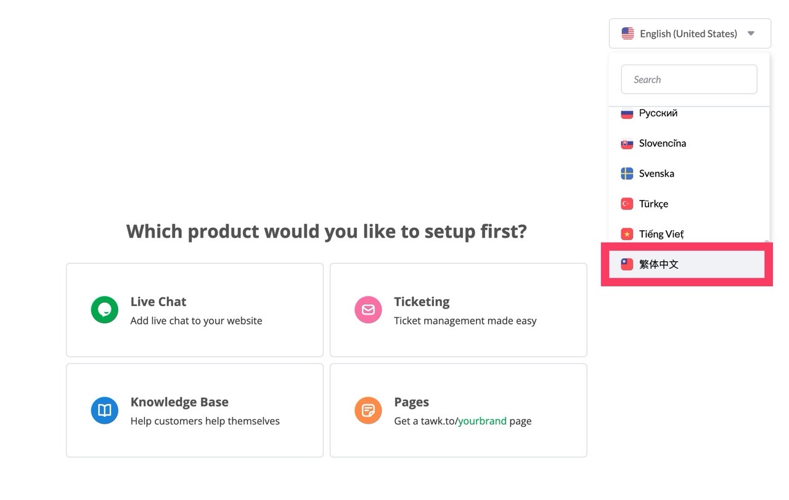Click the Turkish flag icon
Image resolution: width=789 pixels, height=500 pixels.
pyautogui.click(x=627, y=204)
